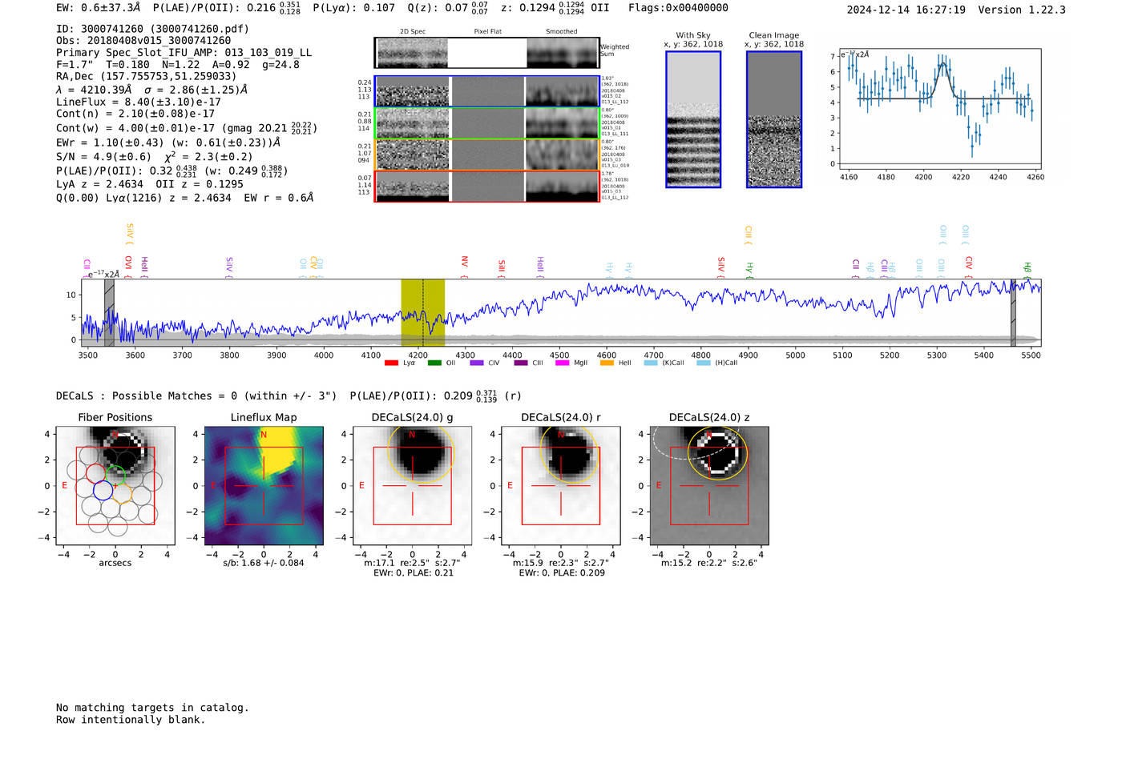Click the LyA z = 2.4634 text
Image resolution: width=1122 pixels, height=763 pixels.
99,183
